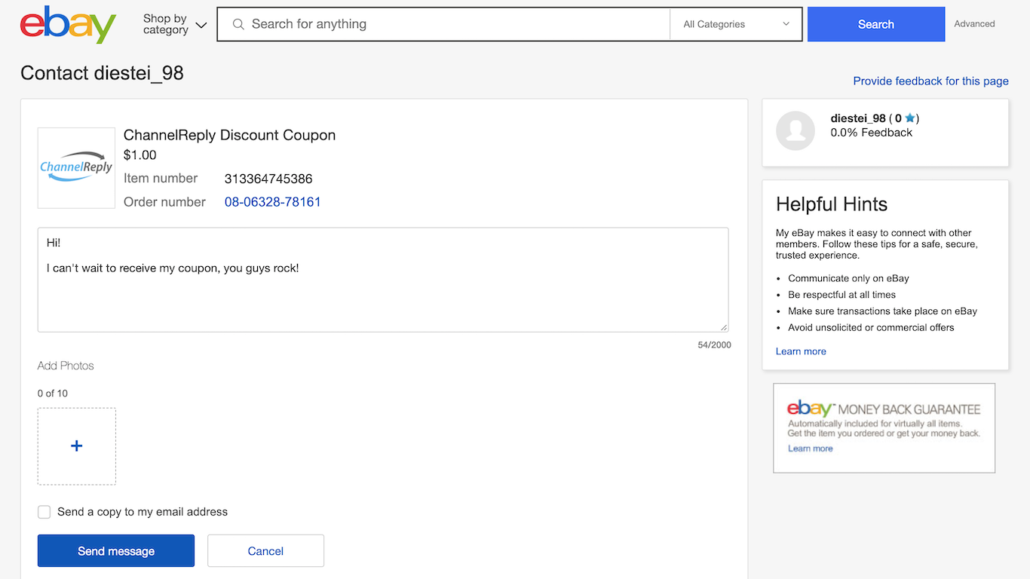Open Learn more under Helpful Hints

point(801,351)
